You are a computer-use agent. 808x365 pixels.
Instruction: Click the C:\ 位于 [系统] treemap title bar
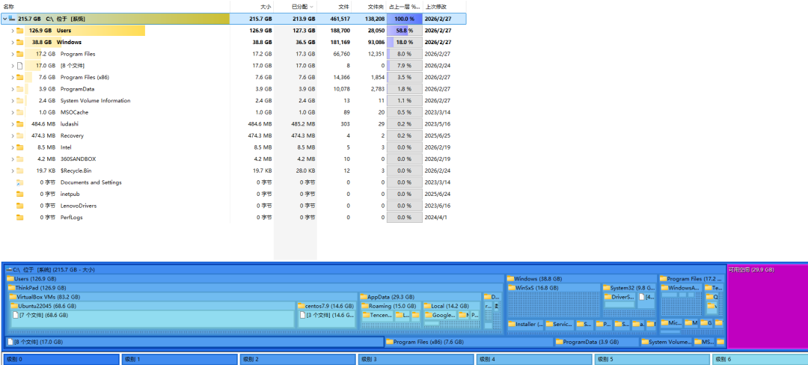pos(365,269)
